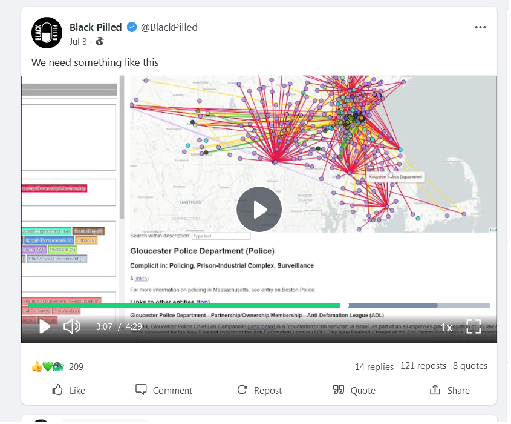The height and width of the screenshot is (424, 511).
Task: Click the thumbs-up icon in the Like button
Action: [57, 389]
